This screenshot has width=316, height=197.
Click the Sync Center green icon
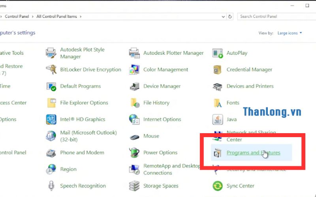coord(218,186)
